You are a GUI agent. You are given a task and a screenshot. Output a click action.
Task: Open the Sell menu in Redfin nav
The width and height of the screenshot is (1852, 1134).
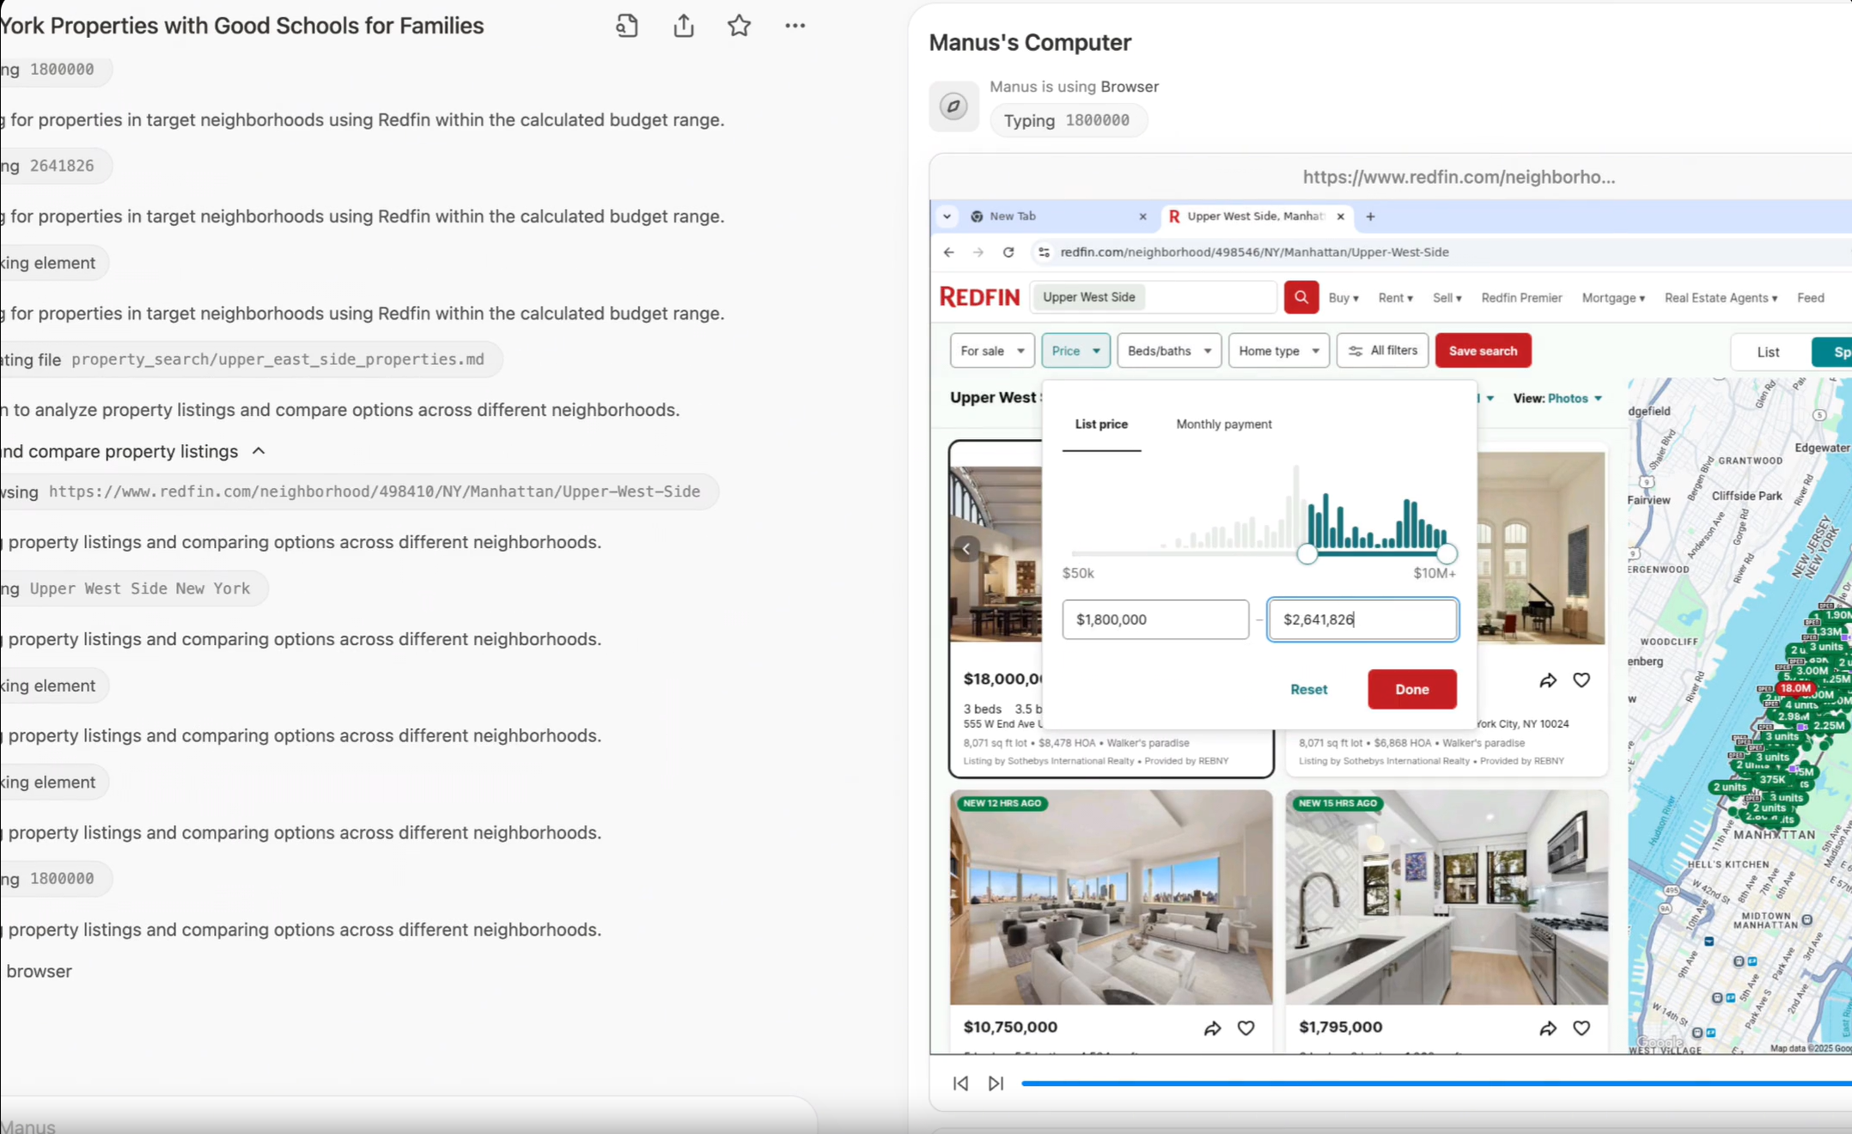click(x=1447, y=298)
